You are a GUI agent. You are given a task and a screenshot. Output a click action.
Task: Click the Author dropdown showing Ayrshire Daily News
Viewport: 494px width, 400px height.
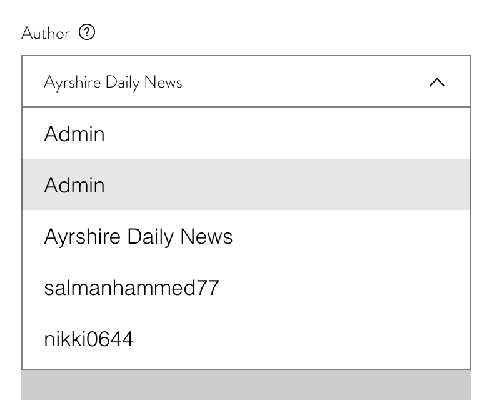pos(246,82)
